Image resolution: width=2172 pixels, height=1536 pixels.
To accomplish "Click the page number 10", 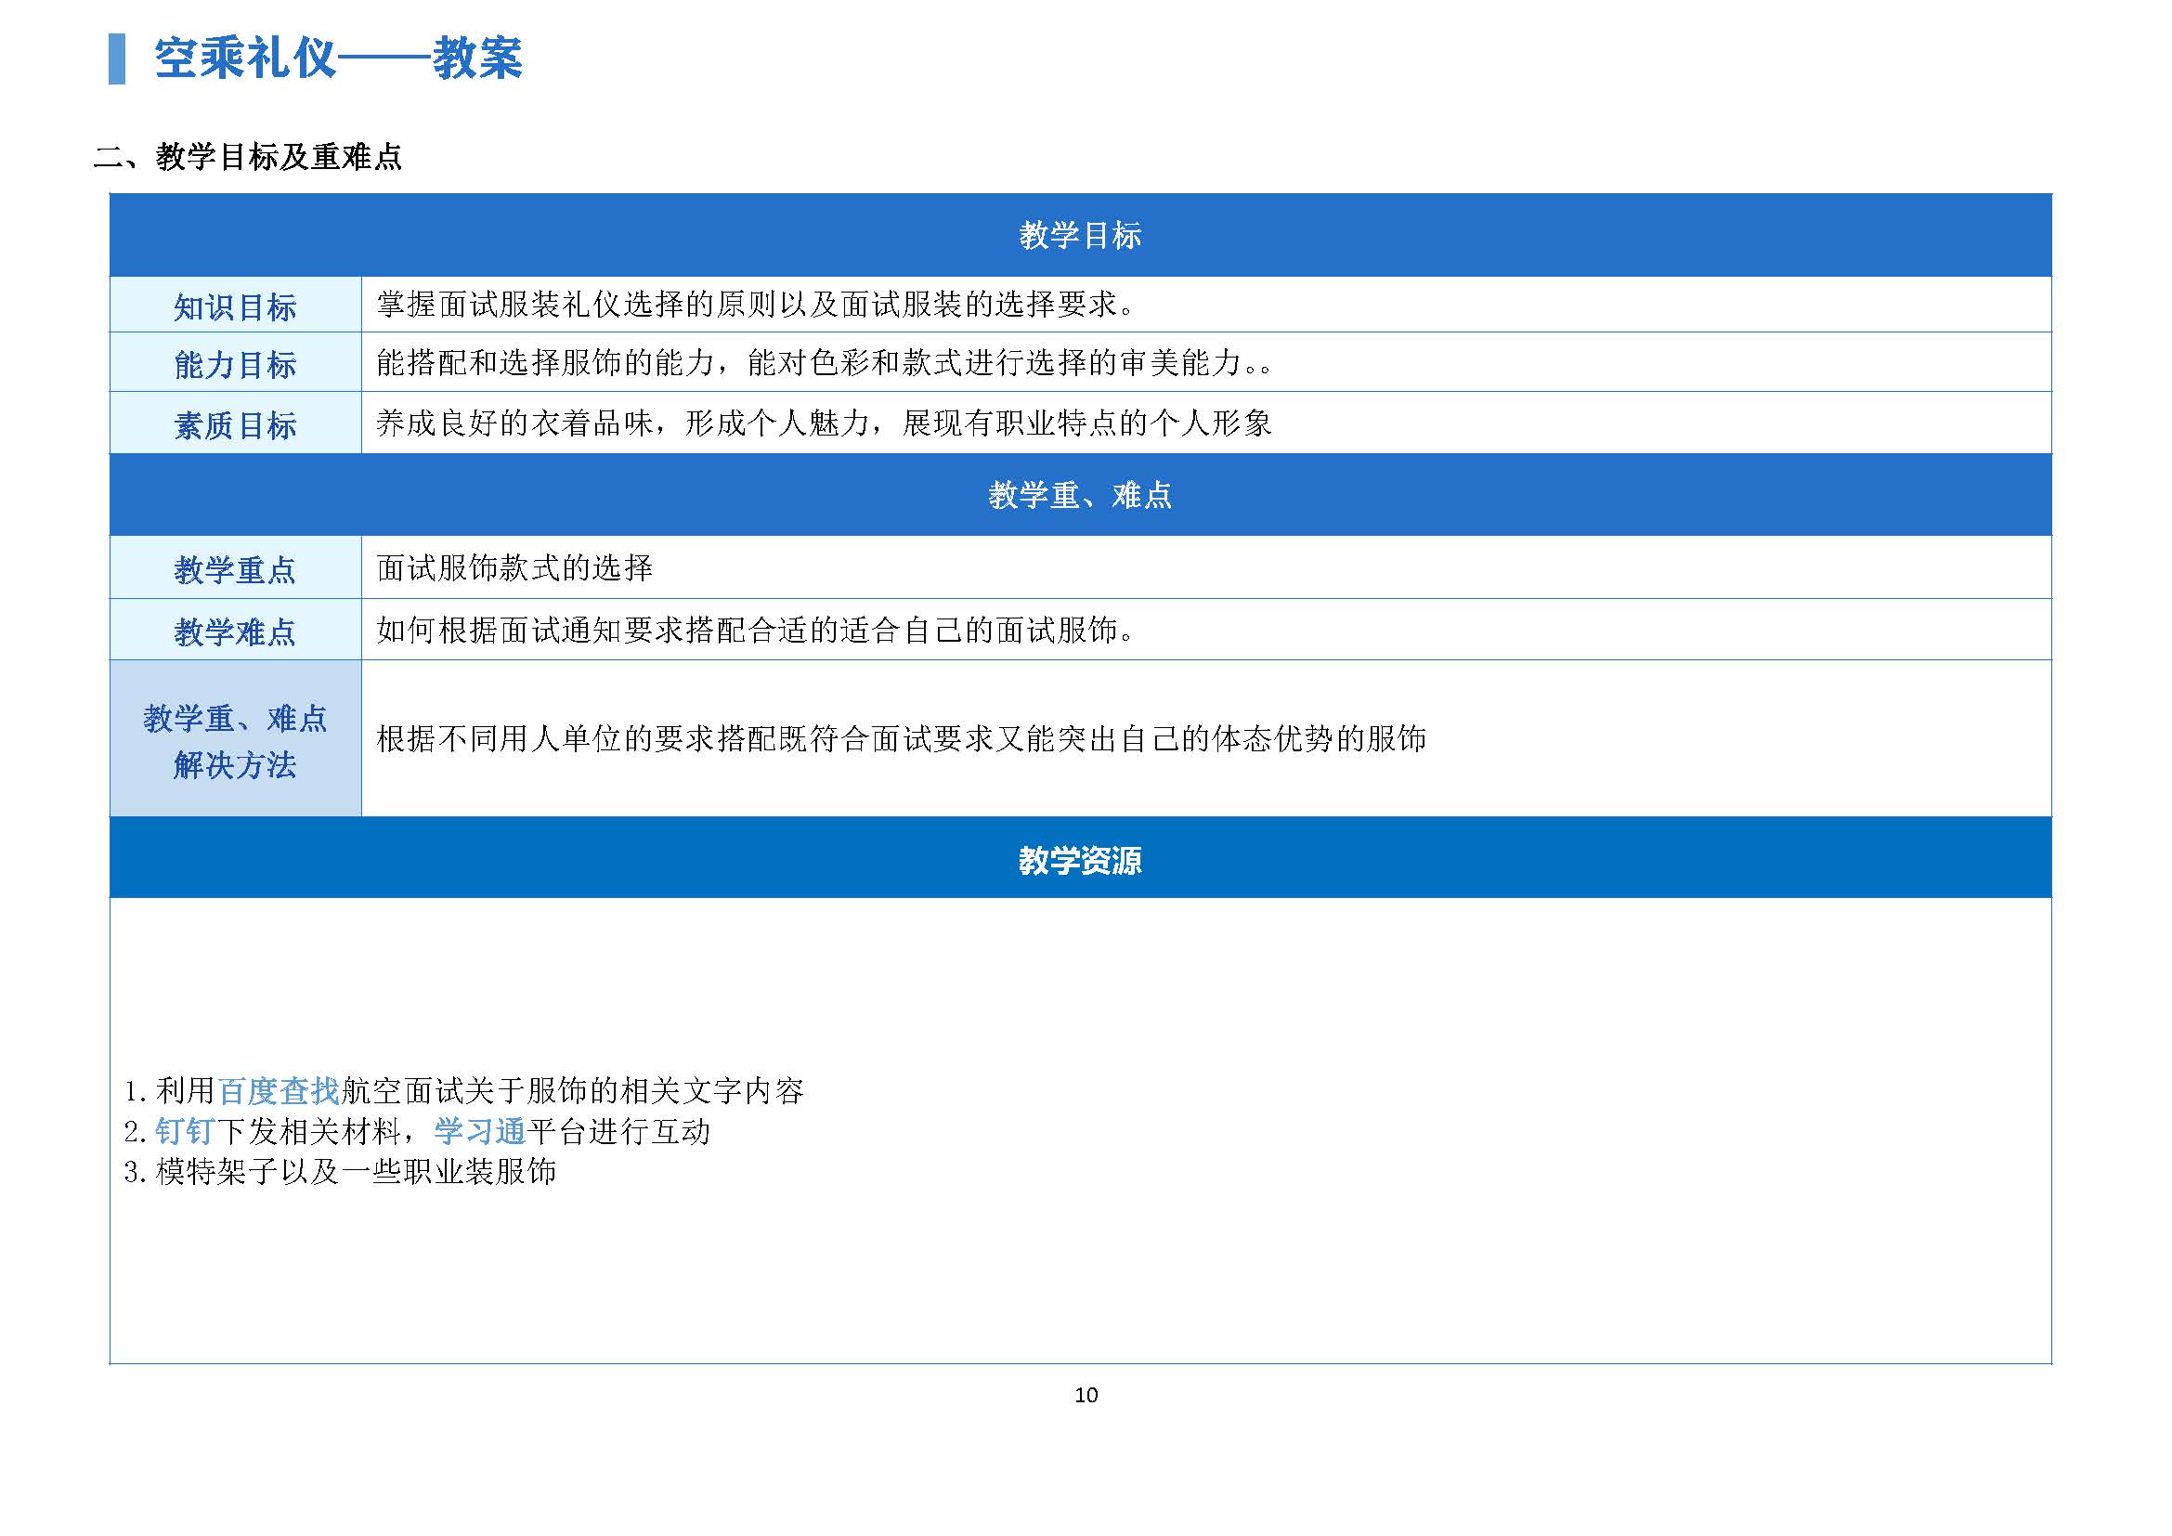I will click(x=1086, y=1395).
